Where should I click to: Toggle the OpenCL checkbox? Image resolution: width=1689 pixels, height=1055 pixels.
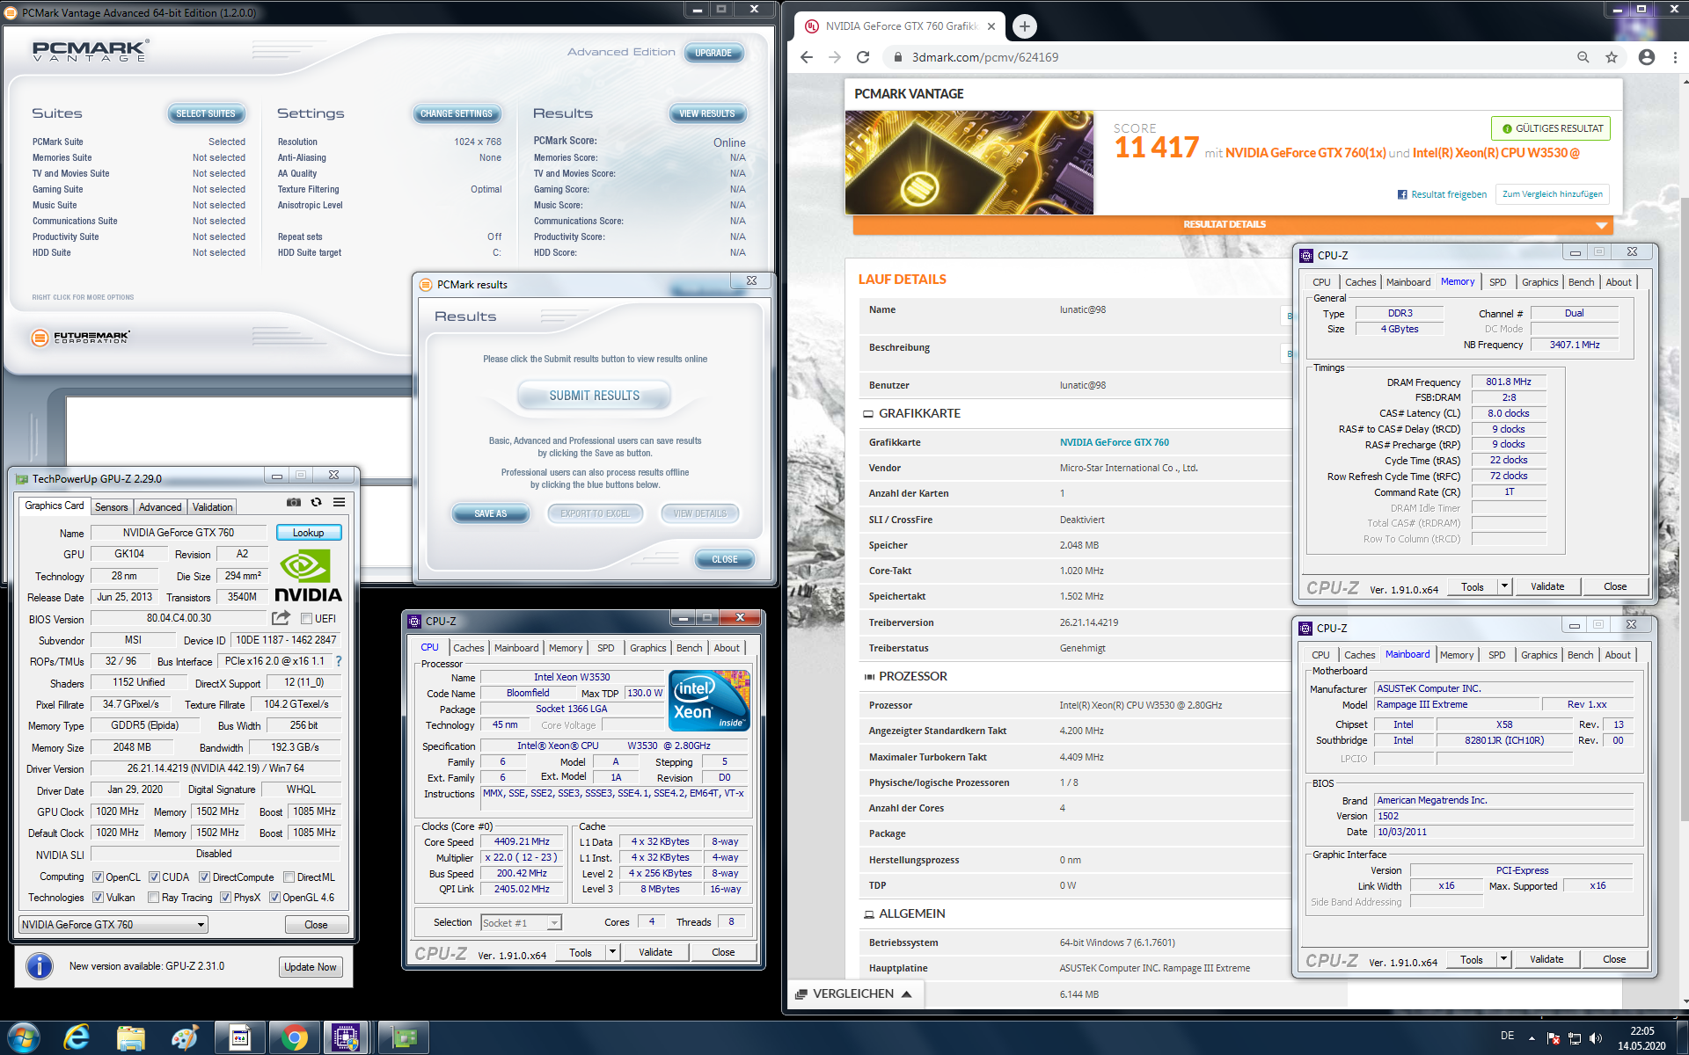[x=98, y=877]
